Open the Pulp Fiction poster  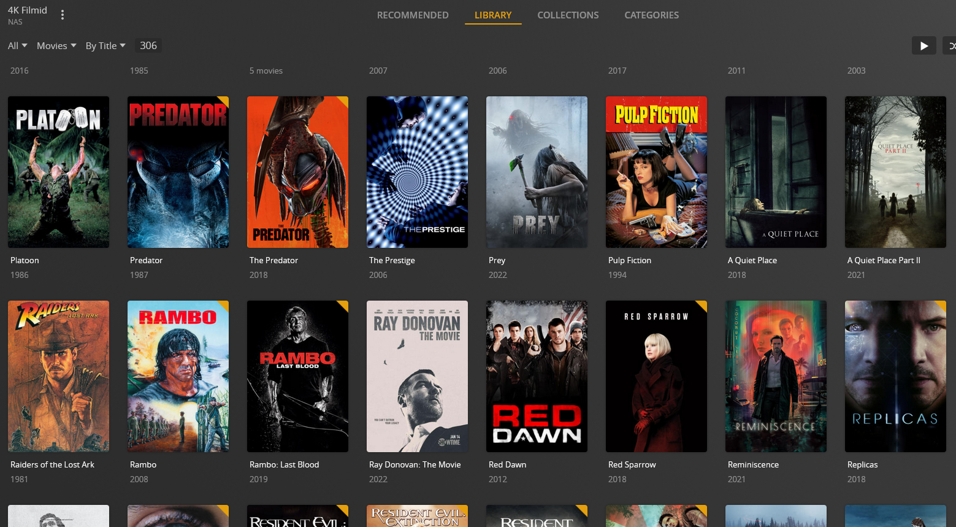tap(656, 172)
